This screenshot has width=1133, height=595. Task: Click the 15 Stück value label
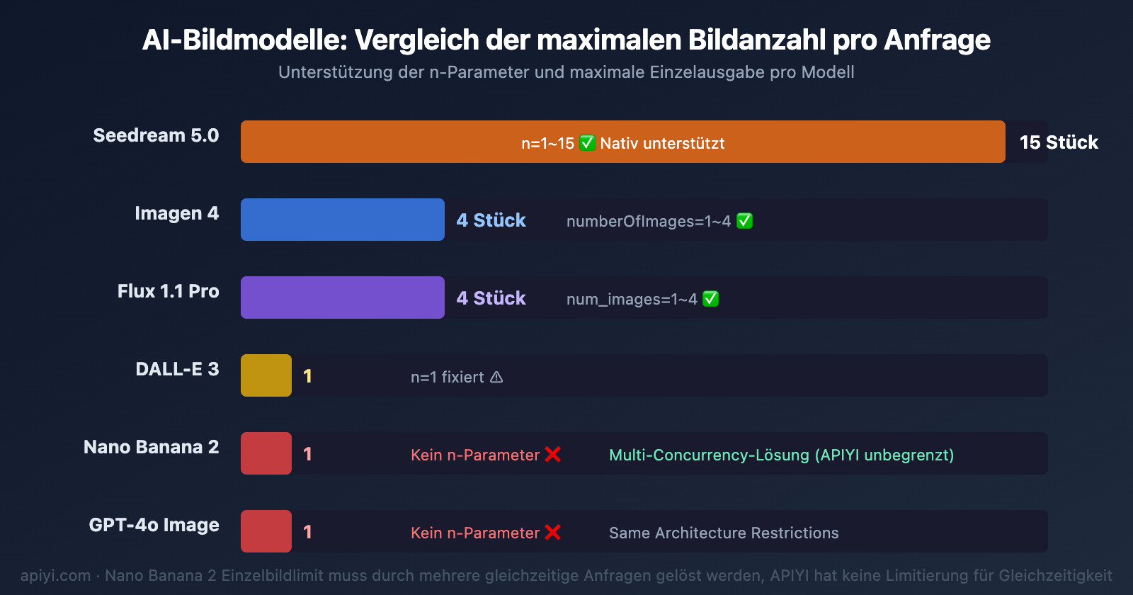[1059, 142]
